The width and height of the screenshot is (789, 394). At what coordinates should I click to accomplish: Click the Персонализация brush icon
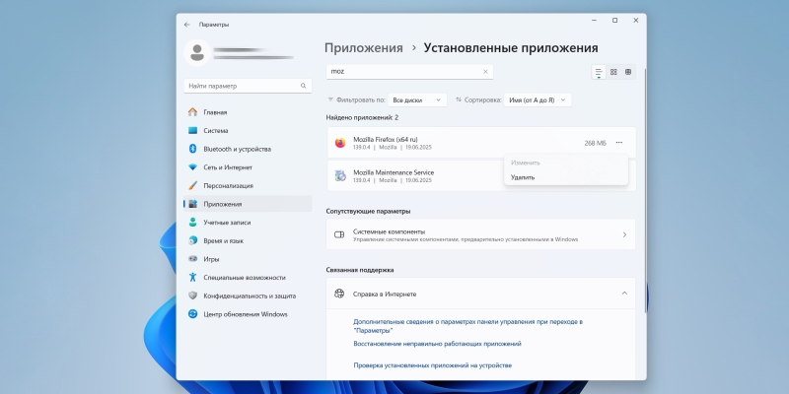coord(192,185)
